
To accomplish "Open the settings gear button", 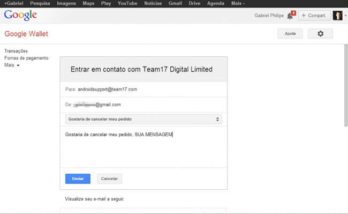I will click(x=320, y=34).
